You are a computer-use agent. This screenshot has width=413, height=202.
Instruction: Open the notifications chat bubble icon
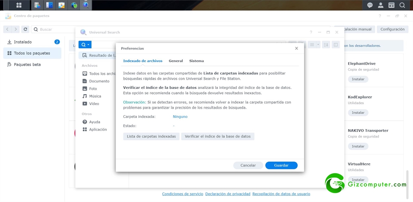pyautogui.click(x=370, y=5)
